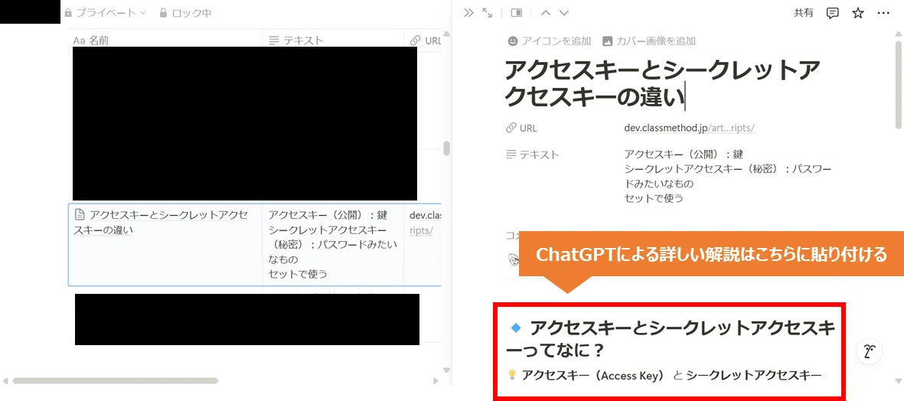Click the table's vertical scrollbar thumb
Image resolution: width=904 pixels, height=401 pixels.
click(x=446, y=148)
